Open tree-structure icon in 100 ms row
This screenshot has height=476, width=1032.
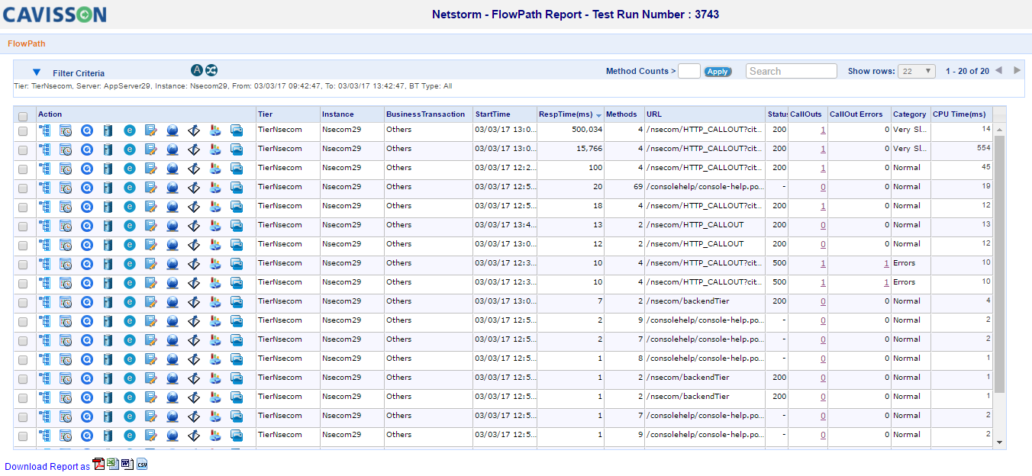tap(44, 169)
